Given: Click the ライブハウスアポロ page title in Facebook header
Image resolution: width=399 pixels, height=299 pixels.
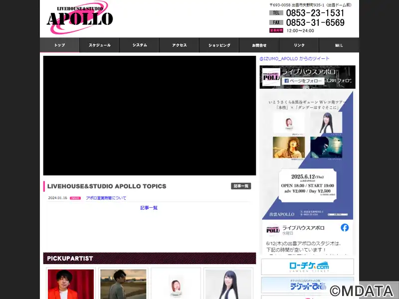Looking at the screenshot, I should coord(308,72).
